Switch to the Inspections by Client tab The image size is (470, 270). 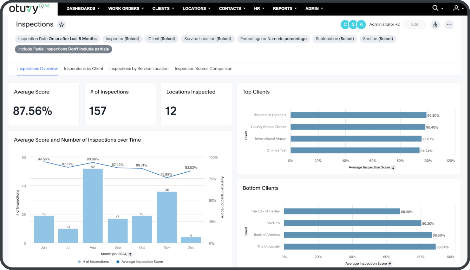pos(83,69)
